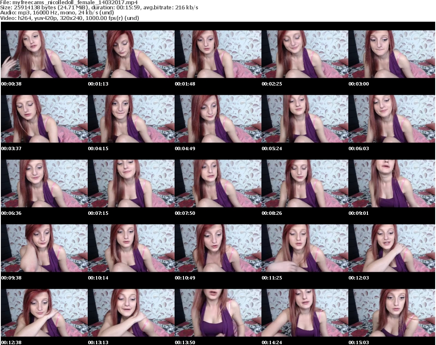The width and height of the screenshot is (436, 345).
Task: Select the frame at 00:07:50
Action: (218, 183)
